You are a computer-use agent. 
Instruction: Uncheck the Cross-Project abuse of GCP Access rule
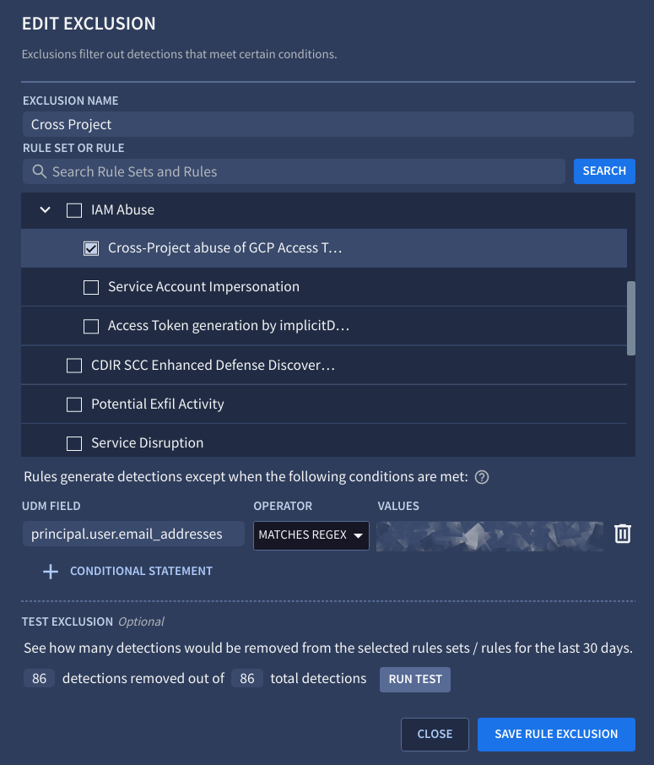pyautogui.click(x=91, y=248)
